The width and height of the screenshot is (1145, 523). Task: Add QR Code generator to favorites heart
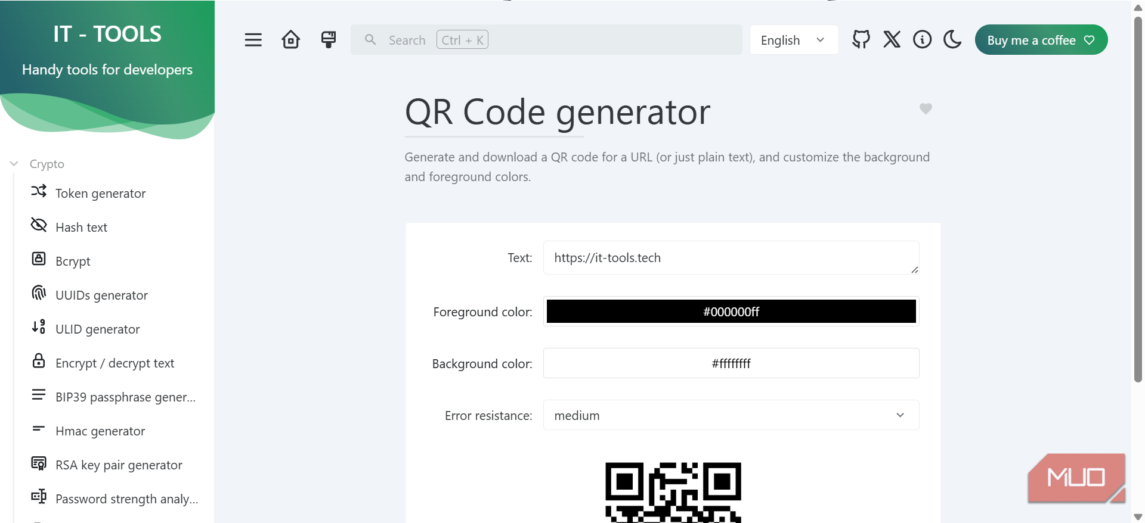(926, 108)
